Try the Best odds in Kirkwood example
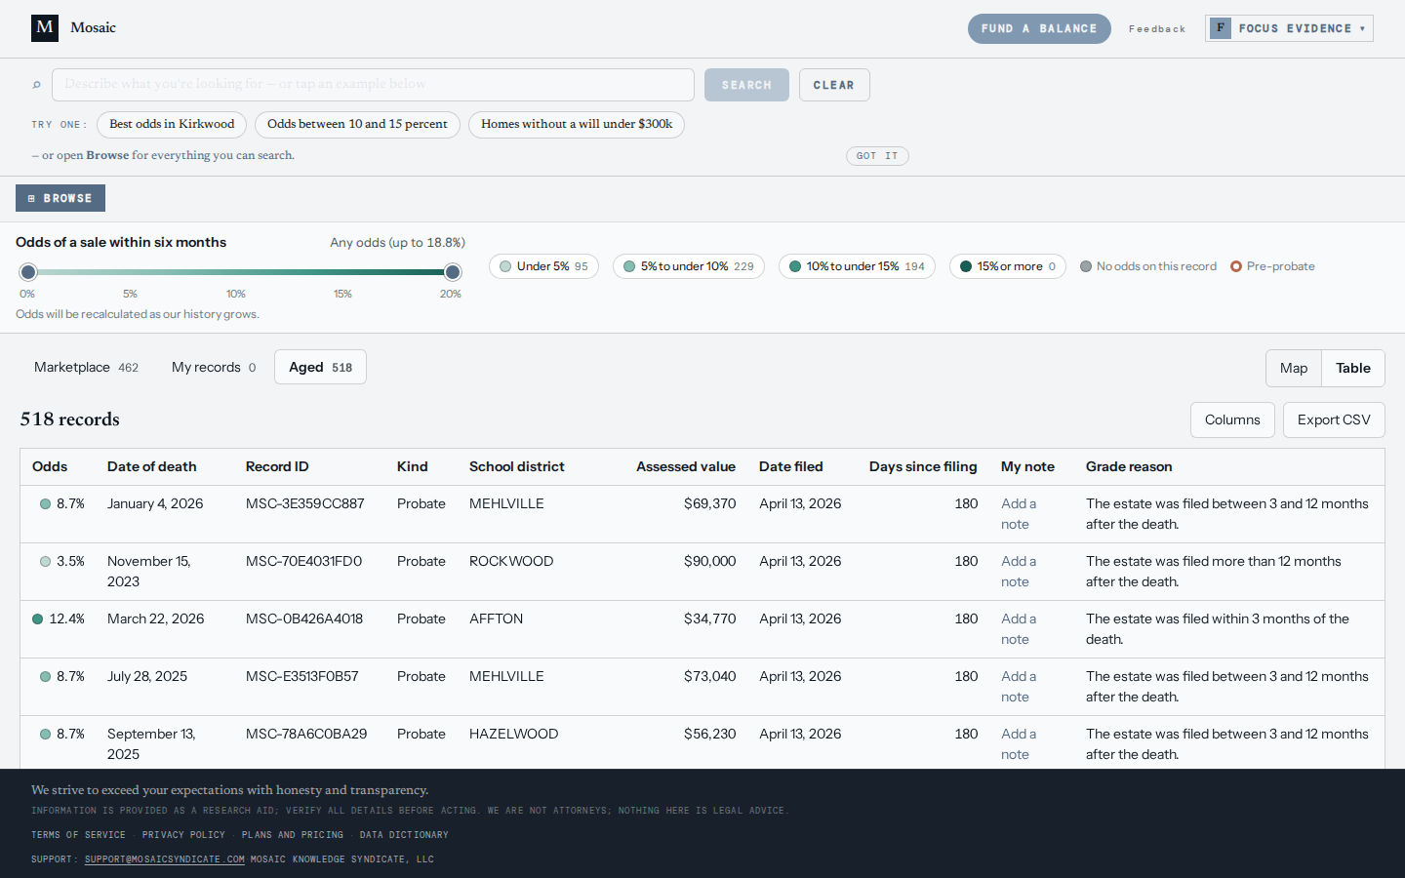Viewport: 1405px width, 878px height. coord(172,125)
